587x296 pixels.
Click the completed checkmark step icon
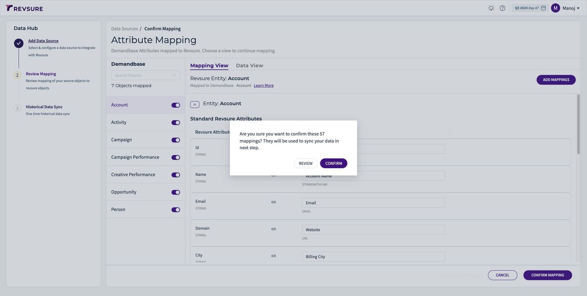tap(18, 43)
